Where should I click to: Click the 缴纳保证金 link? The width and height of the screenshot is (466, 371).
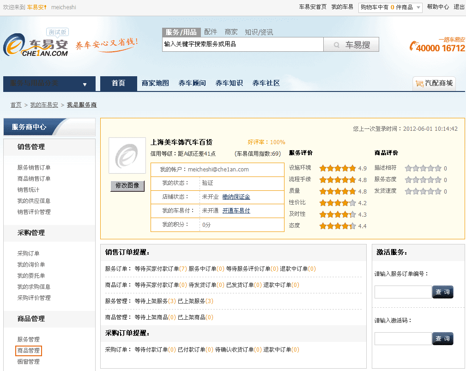pyautogui.click(x=236, y=197)
